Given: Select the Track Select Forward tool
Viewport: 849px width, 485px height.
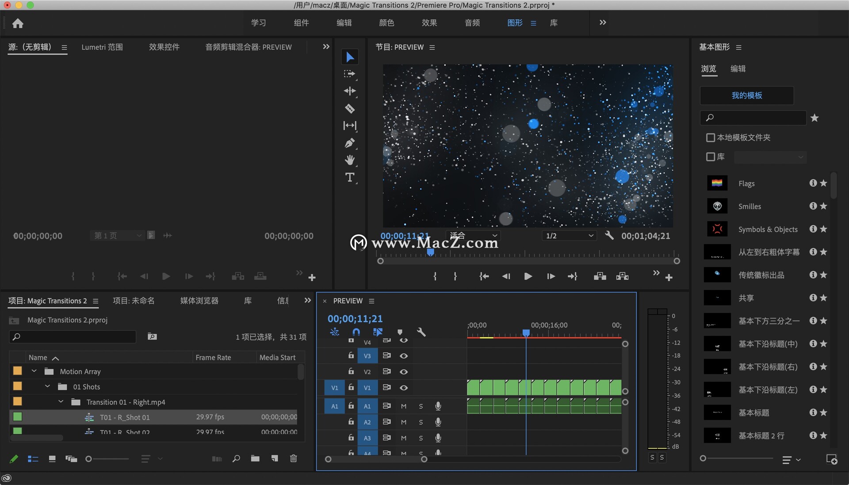Looking at the screenshot, I should pyautogui.click(x=349, y=74).
